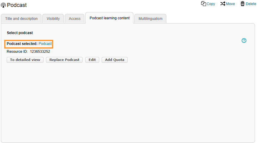This screenshot has height=143, width=258.
Task: Click the To detailed view button
Action: [25, 60]
